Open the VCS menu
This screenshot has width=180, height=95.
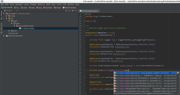(64, 4)
